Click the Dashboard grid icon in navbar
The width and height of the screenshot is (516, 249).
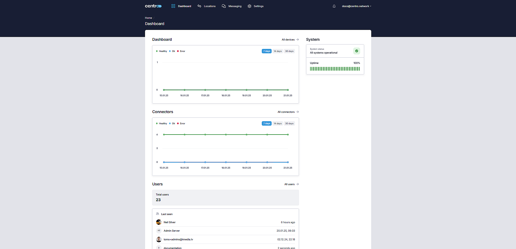click(x=173, y=6)
